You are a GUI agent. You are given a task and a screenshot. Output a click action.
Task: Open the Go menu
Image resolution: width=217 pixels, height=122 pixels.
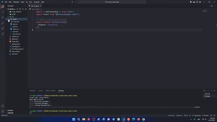[x=27, y=2]
